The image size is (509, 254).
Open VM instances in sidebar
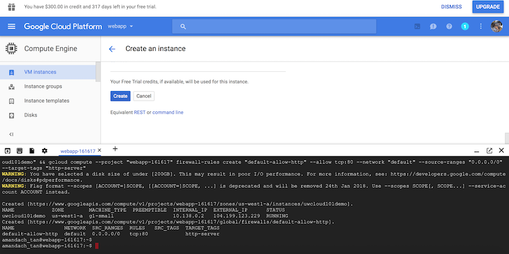pos(48,72)
